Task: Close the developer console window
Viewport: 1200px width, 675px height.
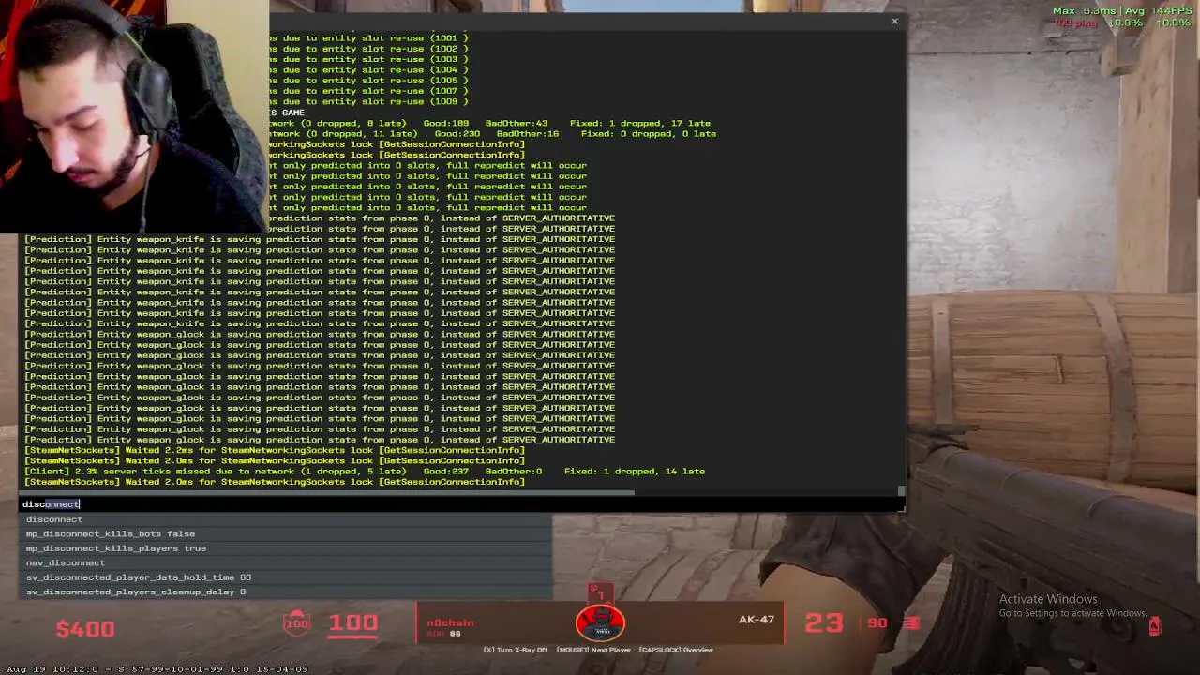Action: point(894,21)
